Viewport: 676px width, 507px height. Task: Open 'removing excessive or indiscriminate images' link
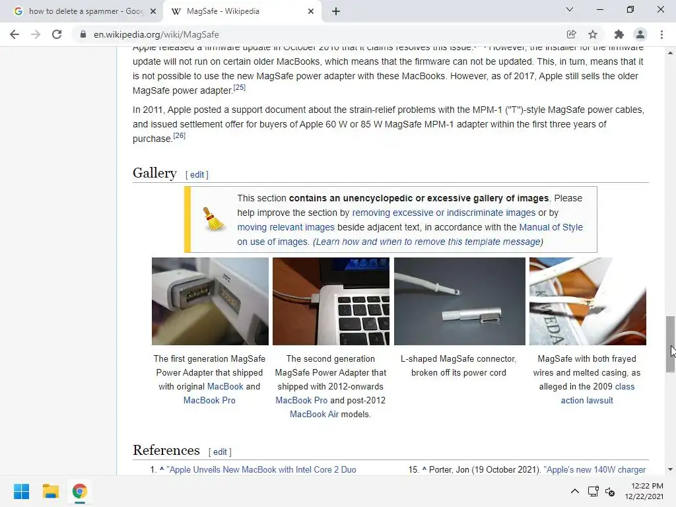click(x=444, y=213)
